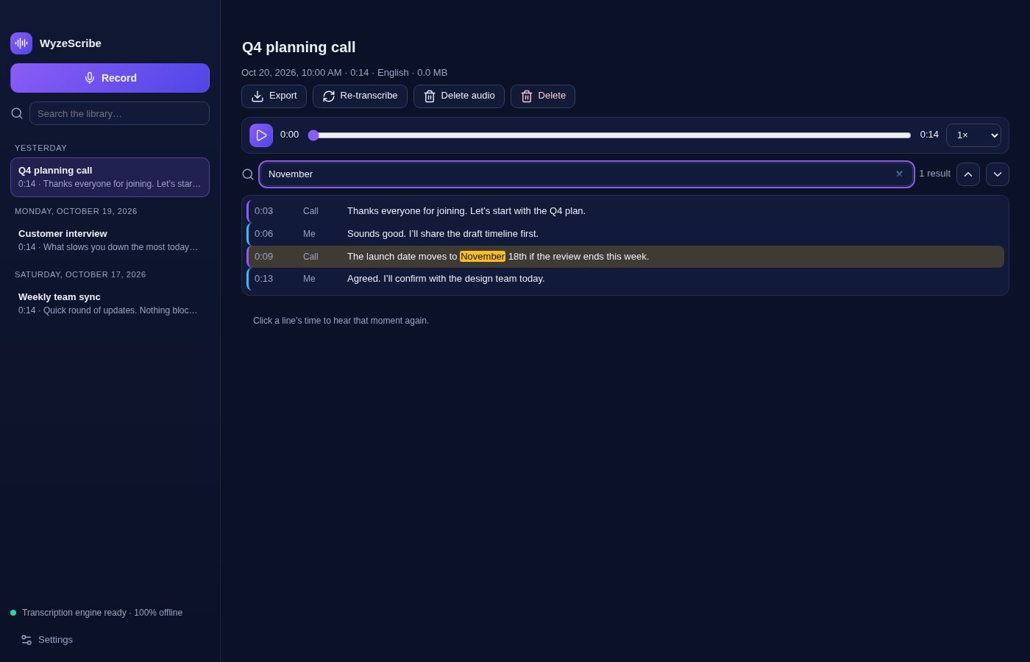The height and width of the screenshot is (662, 1030).
Task: Jump to the 0:09 timestamp
Action: [263, 257]
